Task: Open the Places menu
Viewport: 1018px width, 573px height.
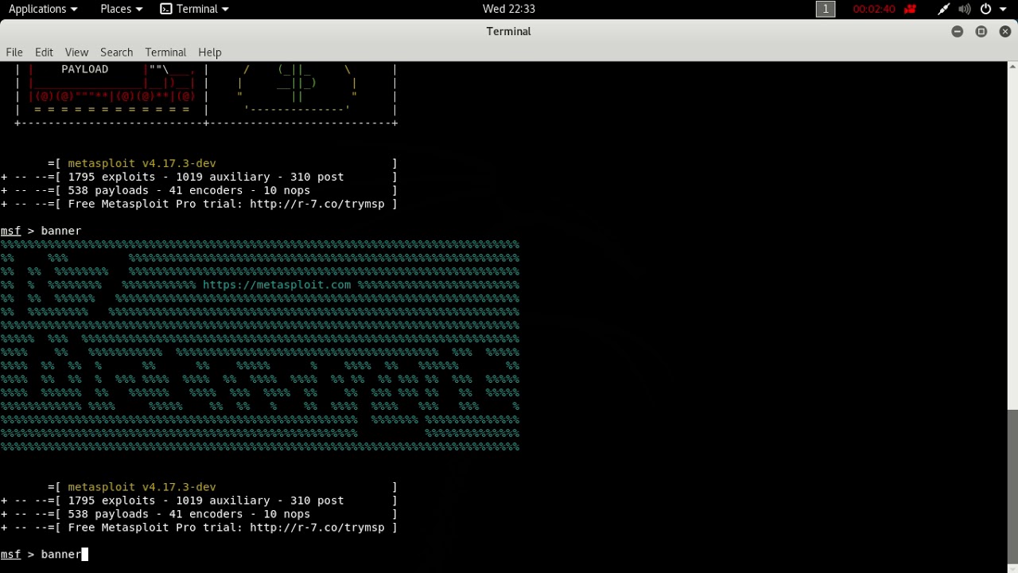Action: (x=121, y=9)
